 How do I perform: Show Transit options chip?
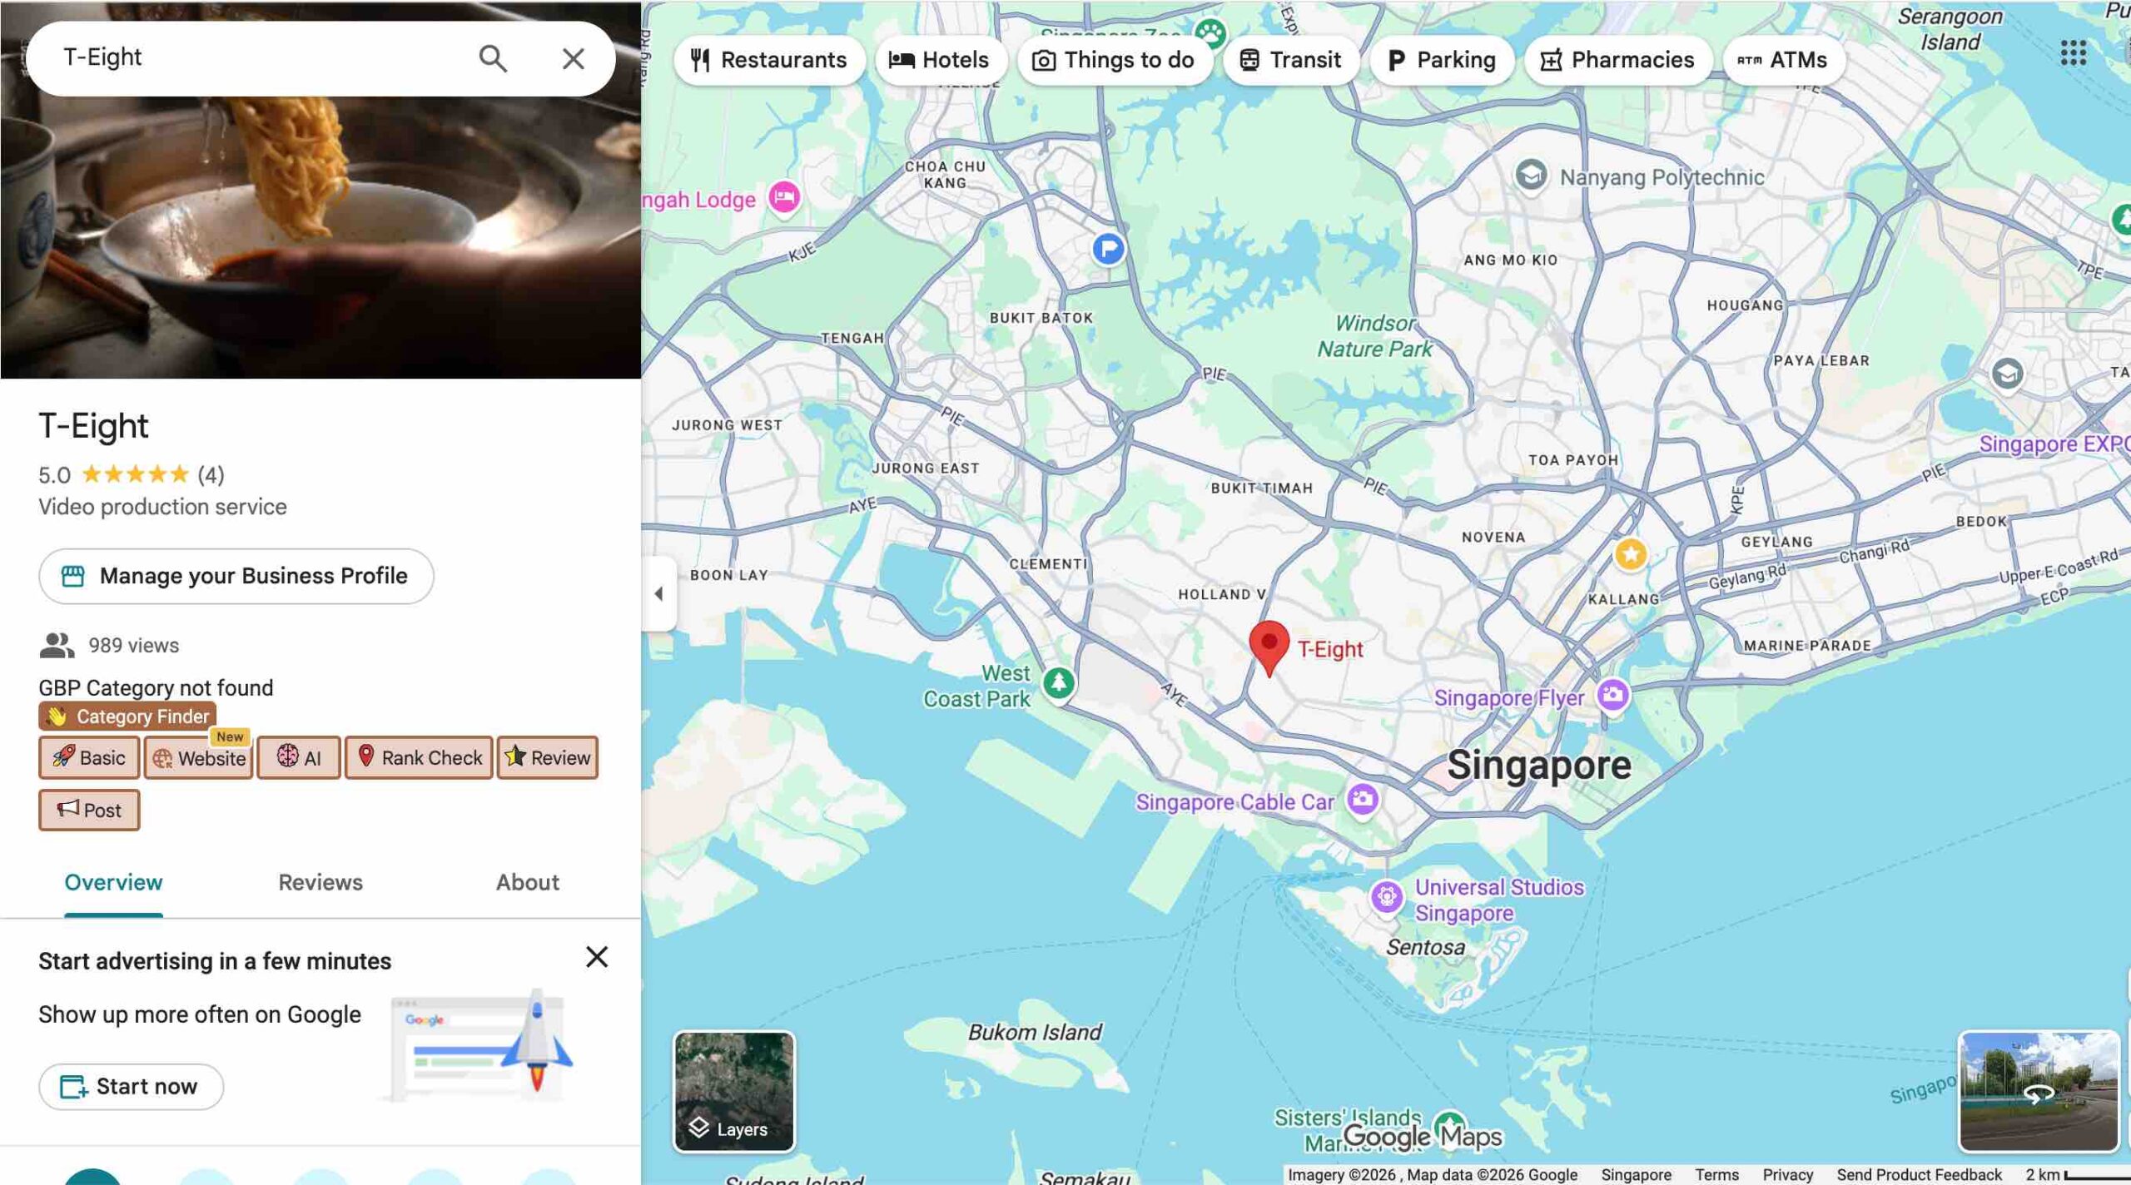click(x=1290, y=60)
